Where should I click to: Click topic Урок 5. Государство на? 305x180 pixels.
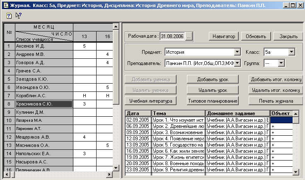[x=178, y=145]
